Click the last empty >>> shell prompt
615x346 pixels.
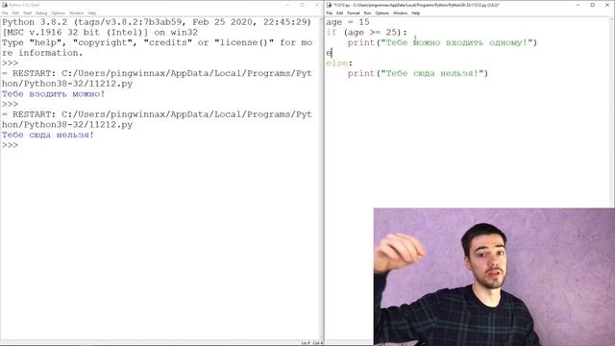[x=10, y=145]
